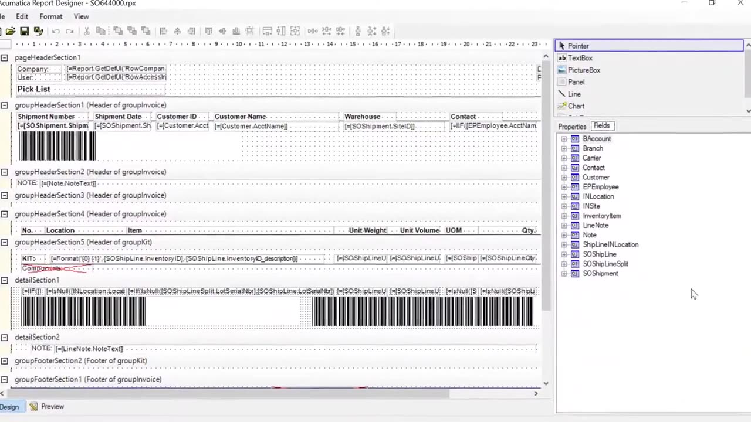Click the Align Bottoms toolbar icon

(x=236, y=31)
